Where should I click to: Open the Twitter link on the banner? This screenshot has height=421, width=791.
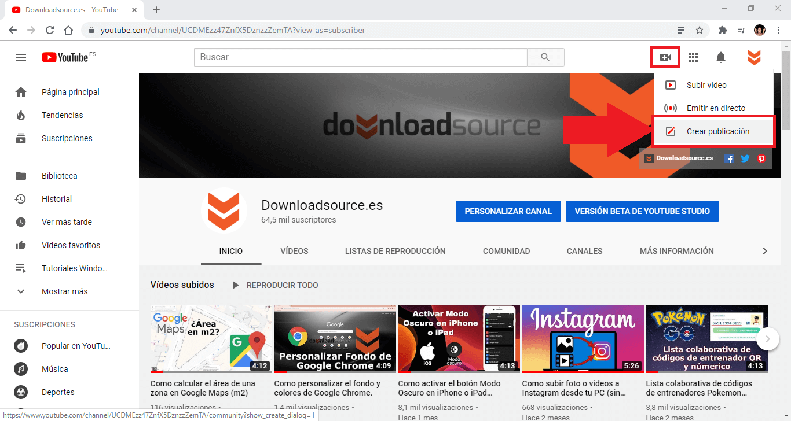click(x=745, y=158)
